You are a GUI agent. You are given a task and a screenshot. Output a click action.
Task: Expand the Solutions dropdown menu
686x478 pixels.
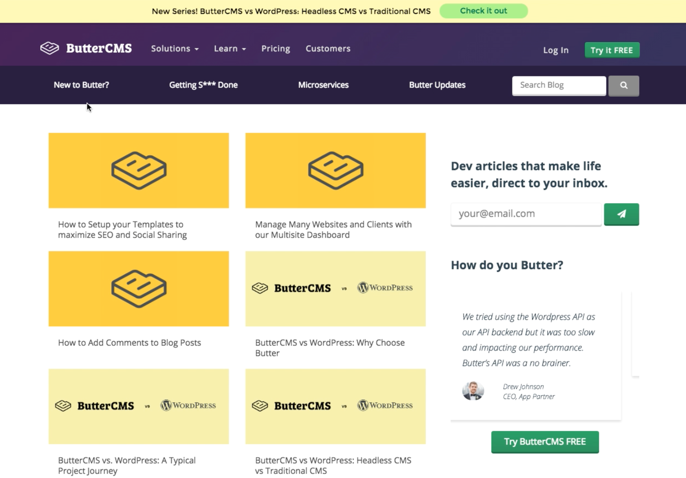175,48
